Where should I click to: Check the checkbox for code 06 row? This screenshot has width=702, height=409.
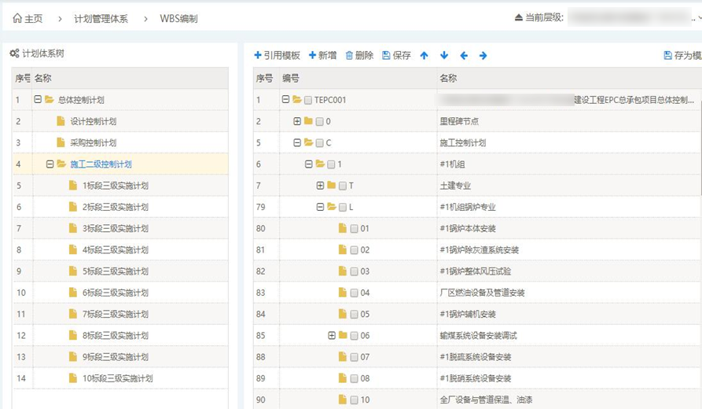pyautogui.click(x=354, y=336)
